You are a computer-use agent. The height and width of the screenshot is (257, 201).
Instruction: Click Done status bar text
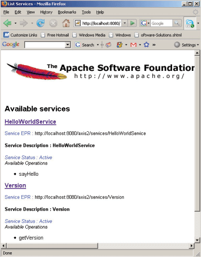tap(8, 253)
